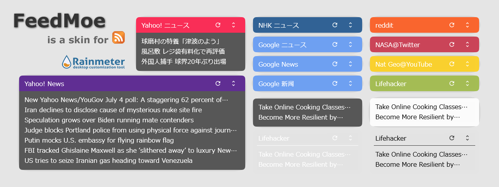The image size is (499, 187).
Task: Refresh the Google 新闻 feed
Action: (x=335, y=83)
